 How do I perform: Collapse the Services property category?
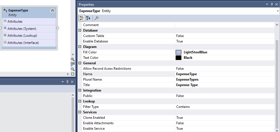pyautogui.click(x=80, y=112)
